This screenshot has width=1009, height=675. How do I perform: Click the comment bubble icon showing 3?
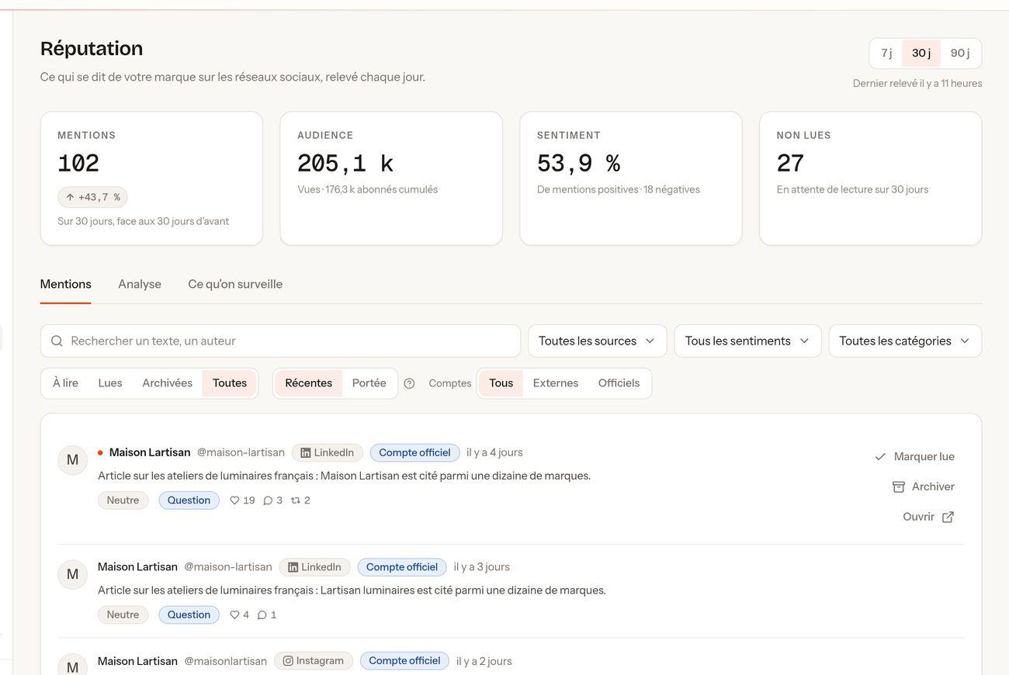(268, 500)
